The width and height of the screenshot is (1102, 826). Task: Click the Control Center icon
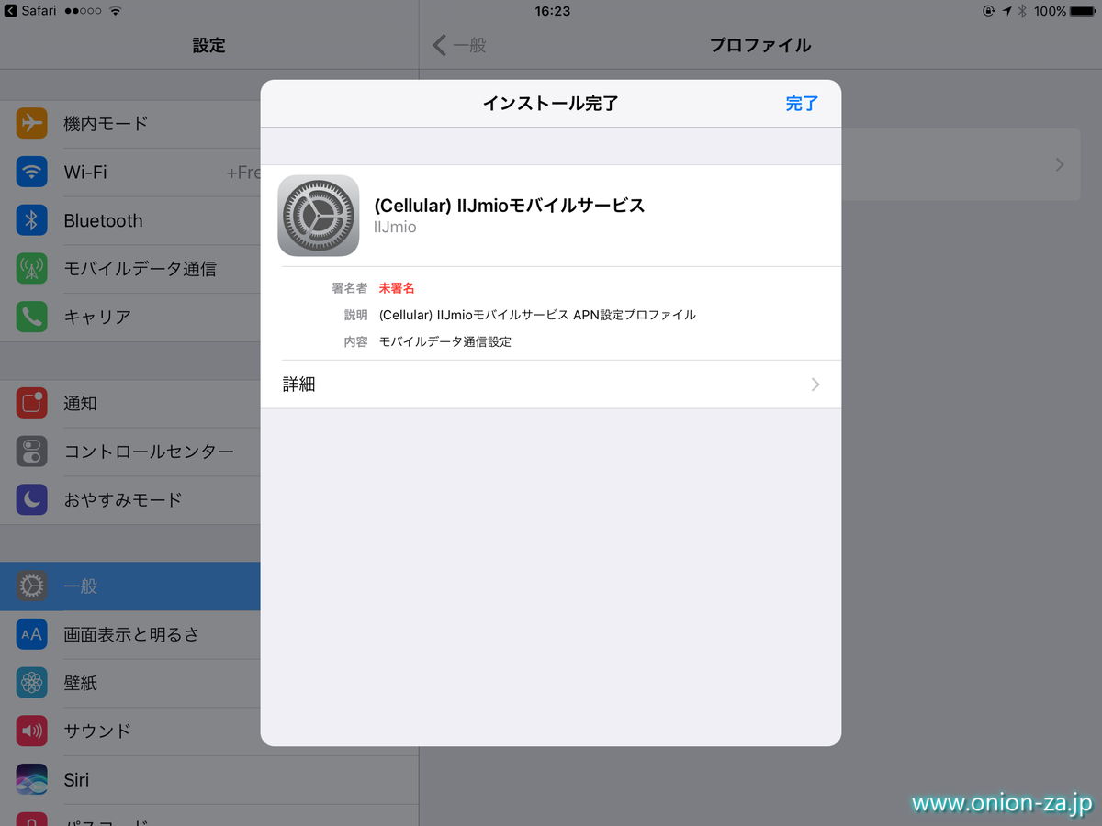(31, 452)
